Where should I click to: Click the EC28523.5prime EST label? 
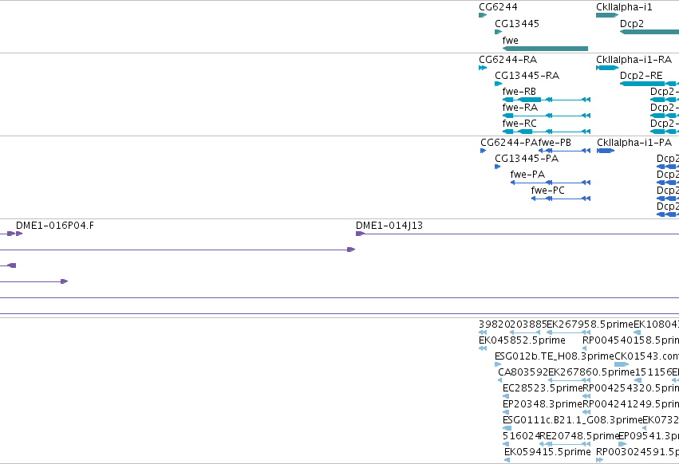pyautogui.click(x=542, y=387)
